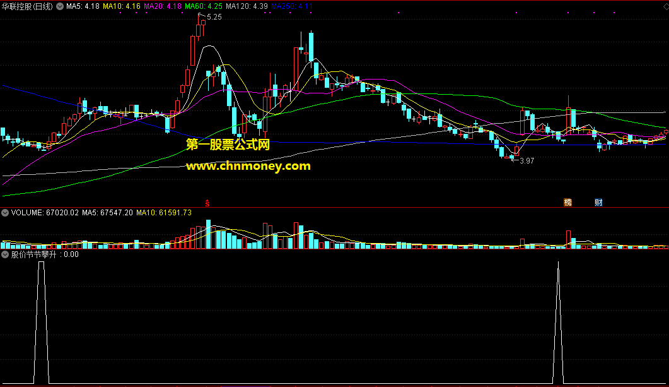The image size is (669, 387).
Task: Click the 3.97 low price label
Action: click(527, 161)
